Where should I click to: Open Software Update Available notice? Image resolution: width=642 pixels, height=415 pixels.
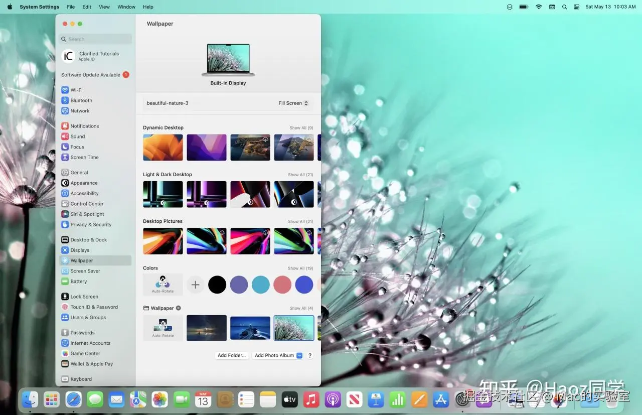pos(95,75)
